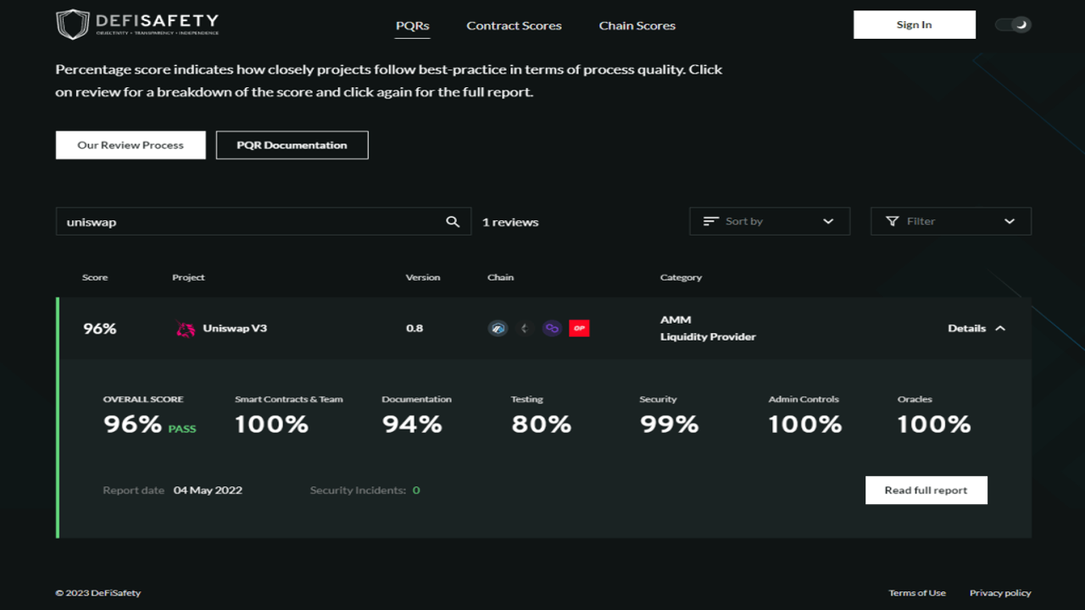Open PQR Documentation
Screen dimensions: 1085x610
(292, 145)
